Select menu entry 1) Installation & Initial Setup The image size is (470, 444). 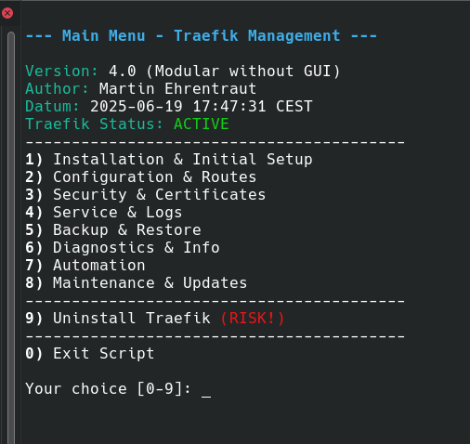tap(169, 160)
